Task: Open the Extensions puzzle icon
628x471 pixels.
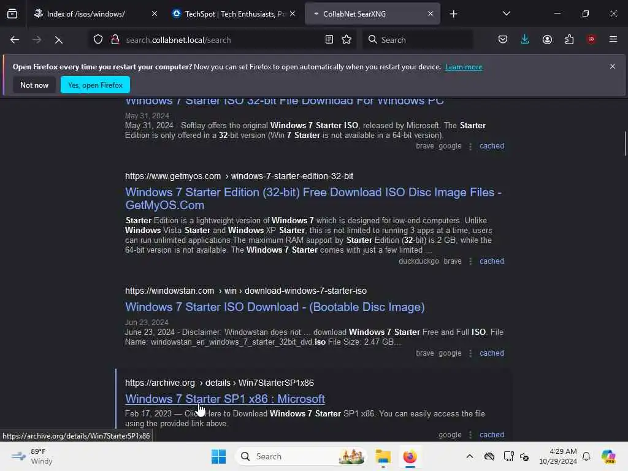Action: click(x=570, y=40)
